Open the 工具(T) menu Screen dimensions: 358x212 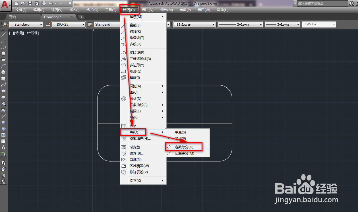(x=111, y=10)
